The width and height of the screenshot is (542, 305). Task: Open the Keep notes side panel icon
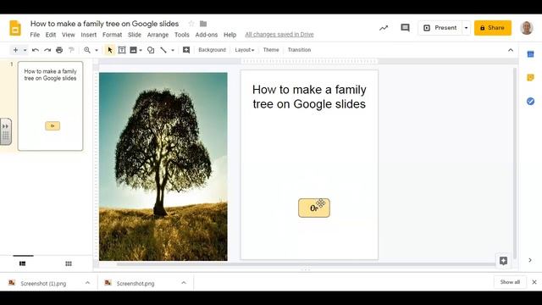pos(530,77)
